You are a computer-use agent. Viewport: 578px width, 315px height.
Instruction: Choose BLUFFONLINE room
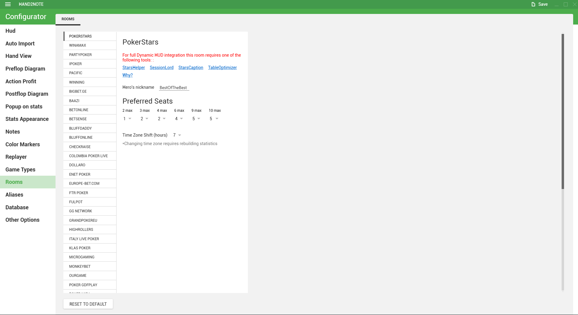point(90,138)
